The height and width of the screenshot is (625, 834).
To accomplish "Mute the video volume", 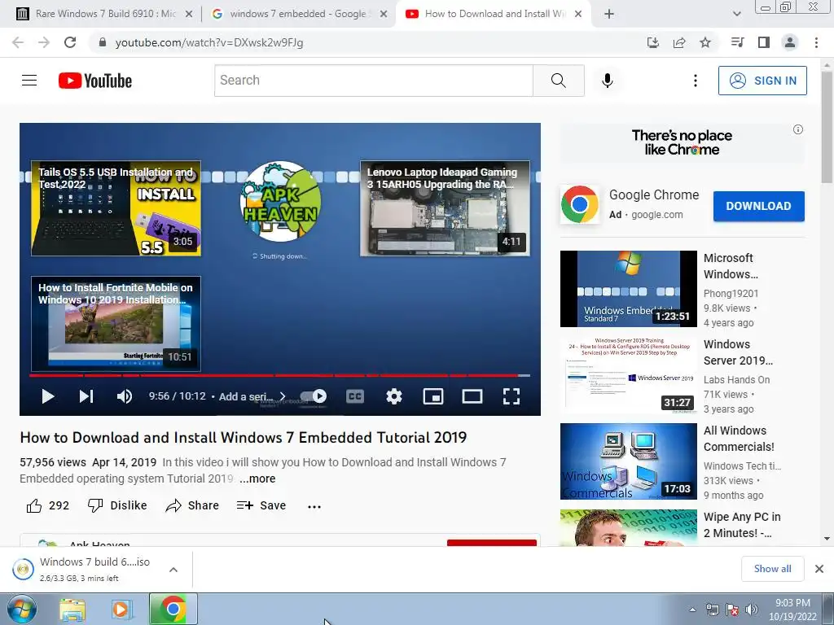I will pos(125,396).
